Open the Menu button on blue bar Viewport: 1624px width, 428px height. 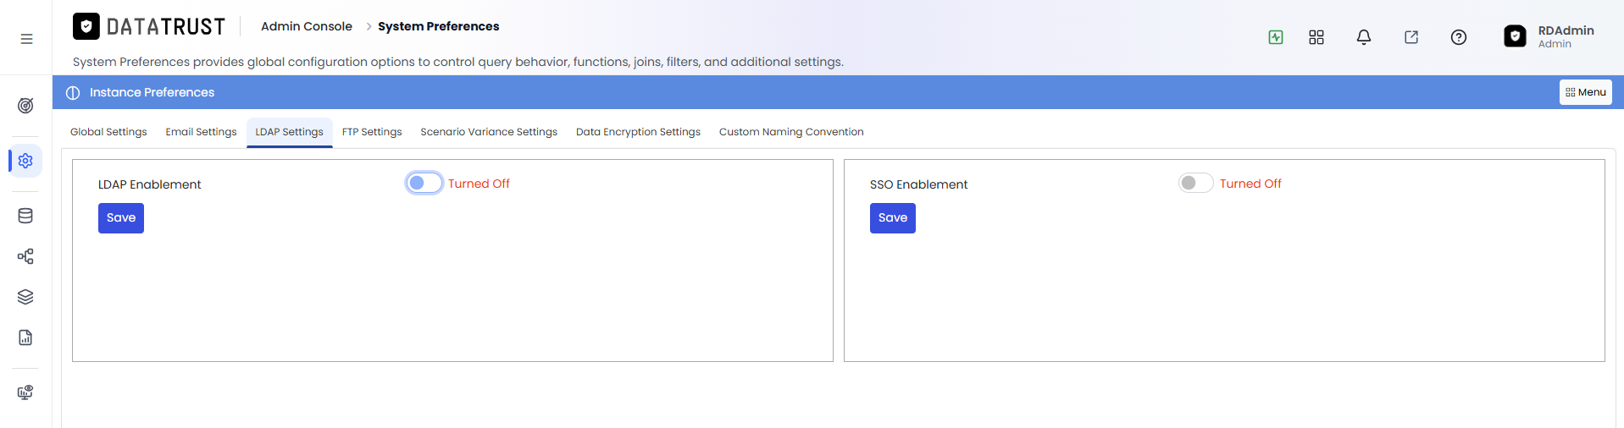tap(1585, 92)
